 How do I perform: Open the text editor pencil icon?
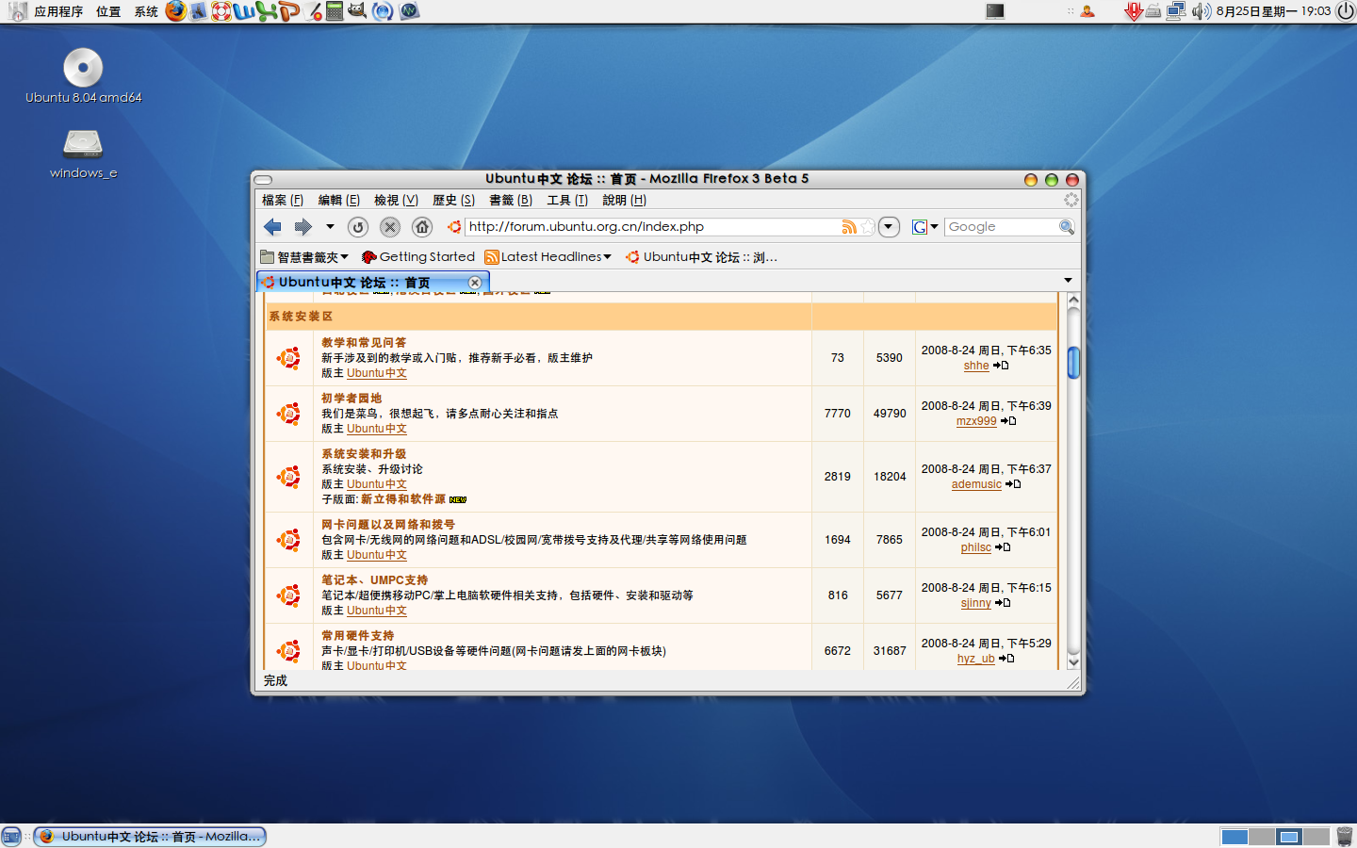tap(314, 11)
